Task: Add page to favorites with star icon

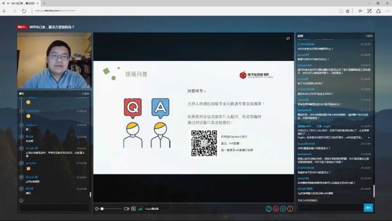Action: (347, 11)
